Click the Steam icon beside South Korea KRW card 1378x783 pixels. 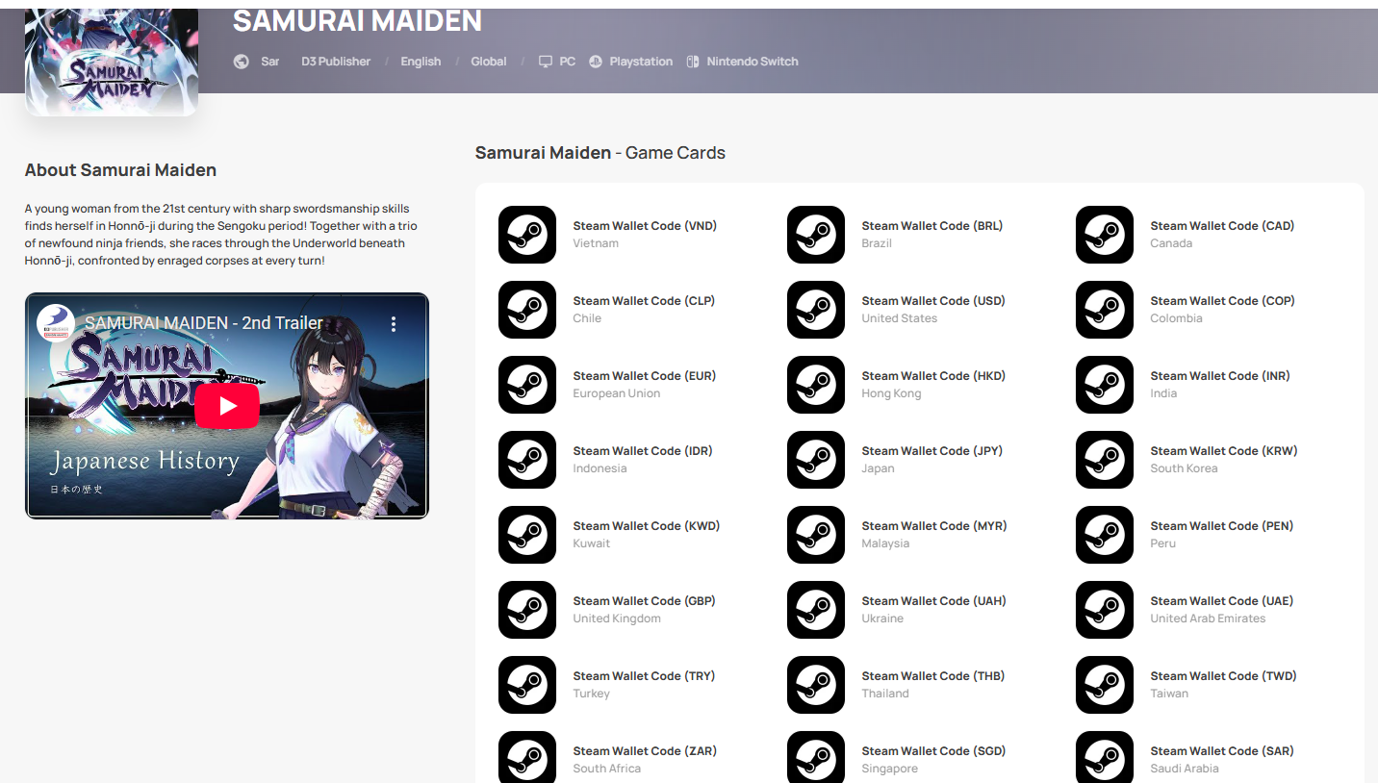coord(1105,460)
